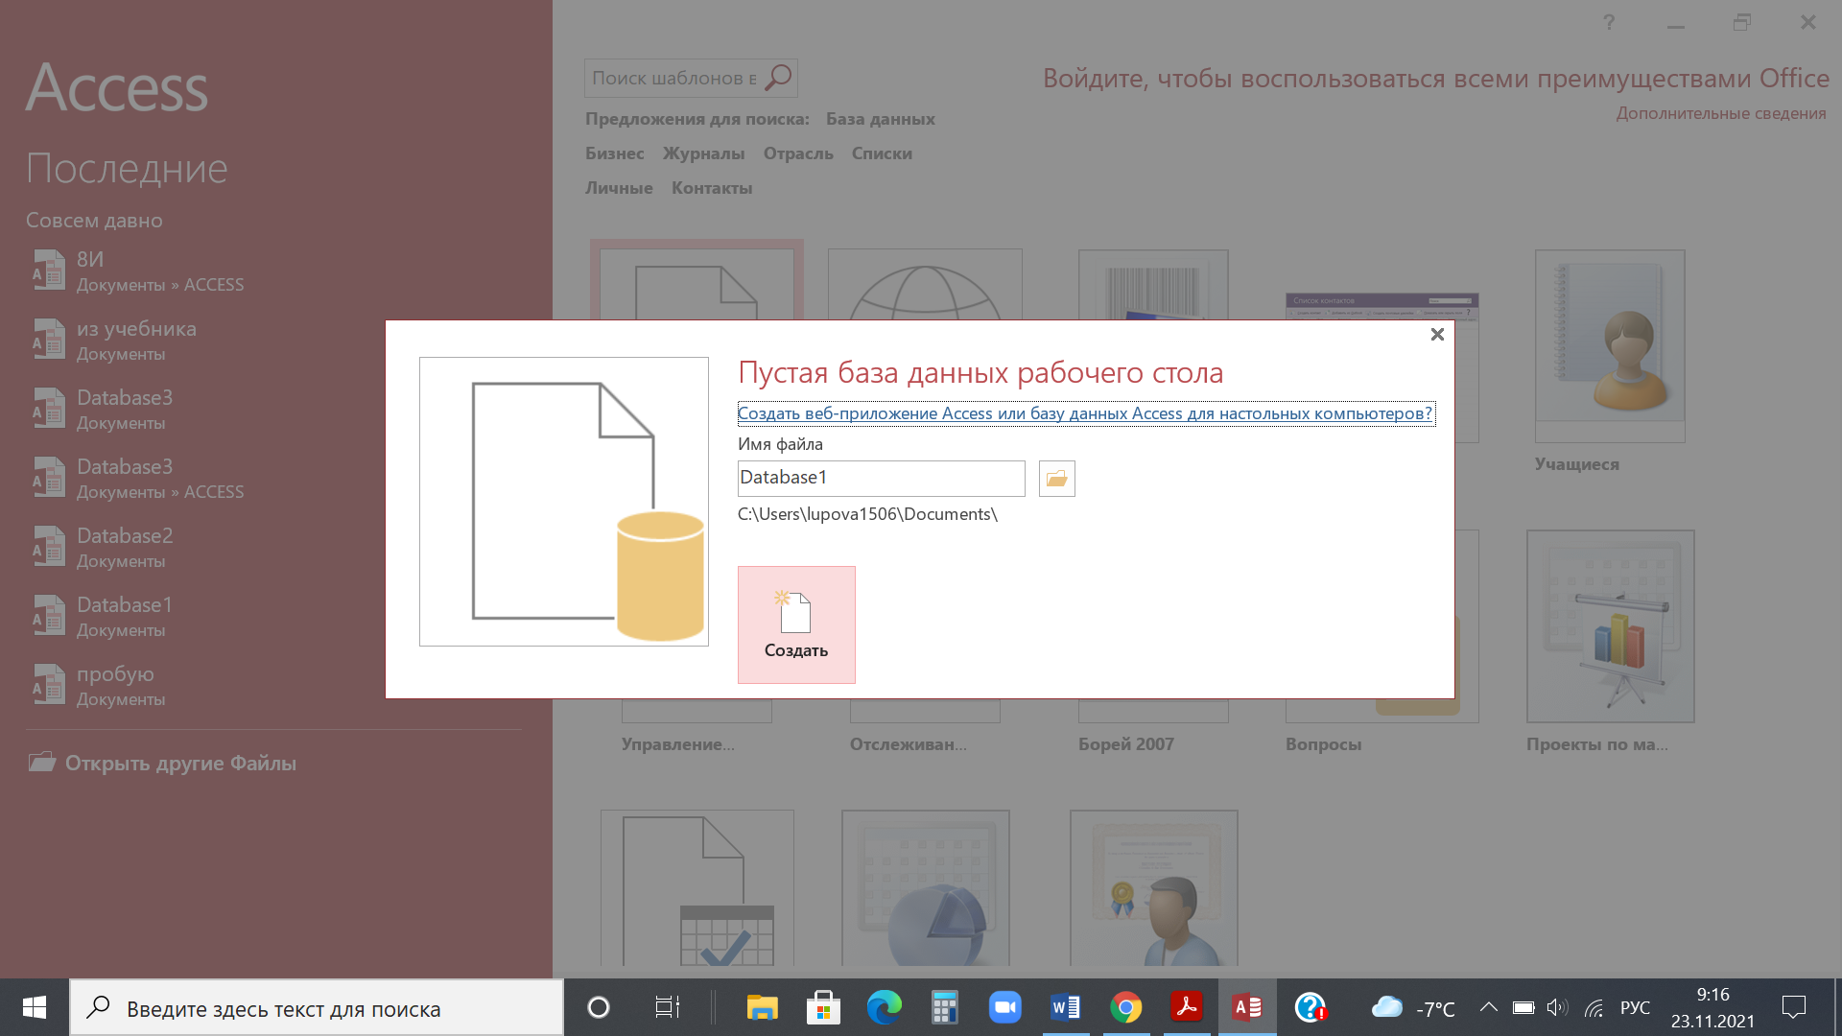Open recent Database3 in Документы
Image resolution: width=1842 pixels, height=1036 pixels.
pos(273,409)
